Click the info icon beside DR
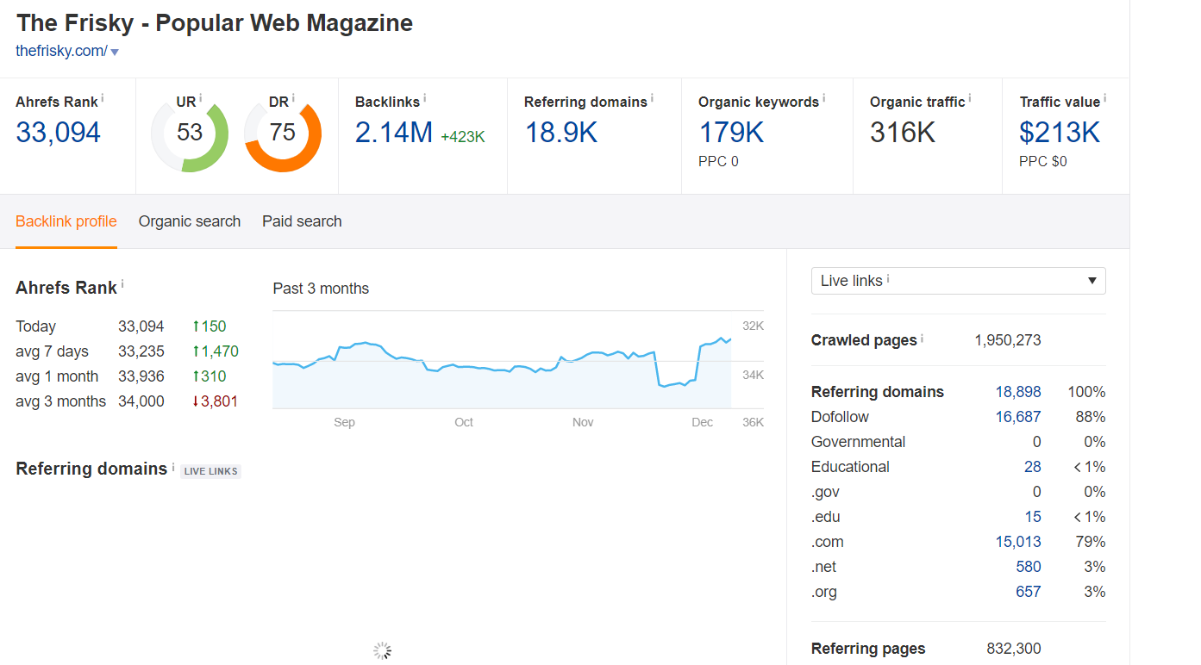 coord(293,99)
